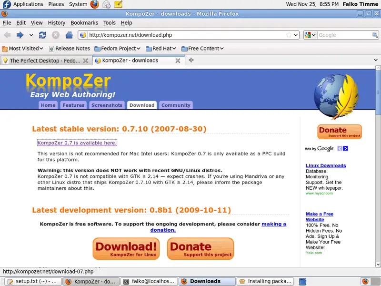Viewport: 381px width, 286px height.
Task: Open the Features site tab
Action: [x=73, y=105]
